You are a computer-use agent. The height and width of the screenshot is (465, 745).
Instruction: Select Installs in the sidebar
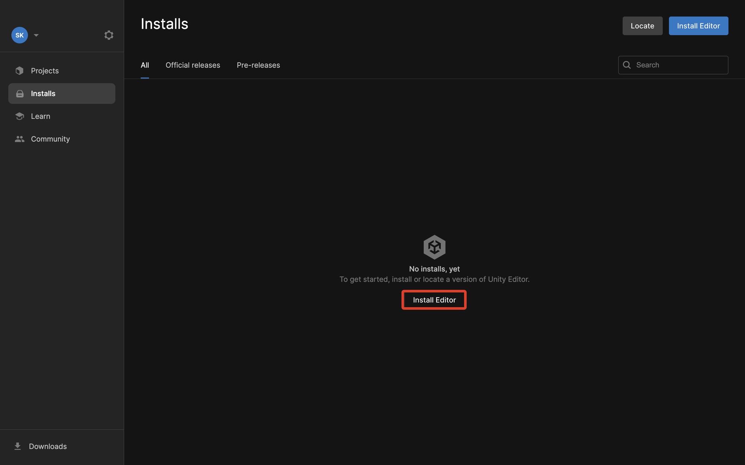(x=62, y=93)
